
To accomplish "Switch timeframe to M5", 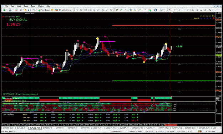I will (81, 10).
